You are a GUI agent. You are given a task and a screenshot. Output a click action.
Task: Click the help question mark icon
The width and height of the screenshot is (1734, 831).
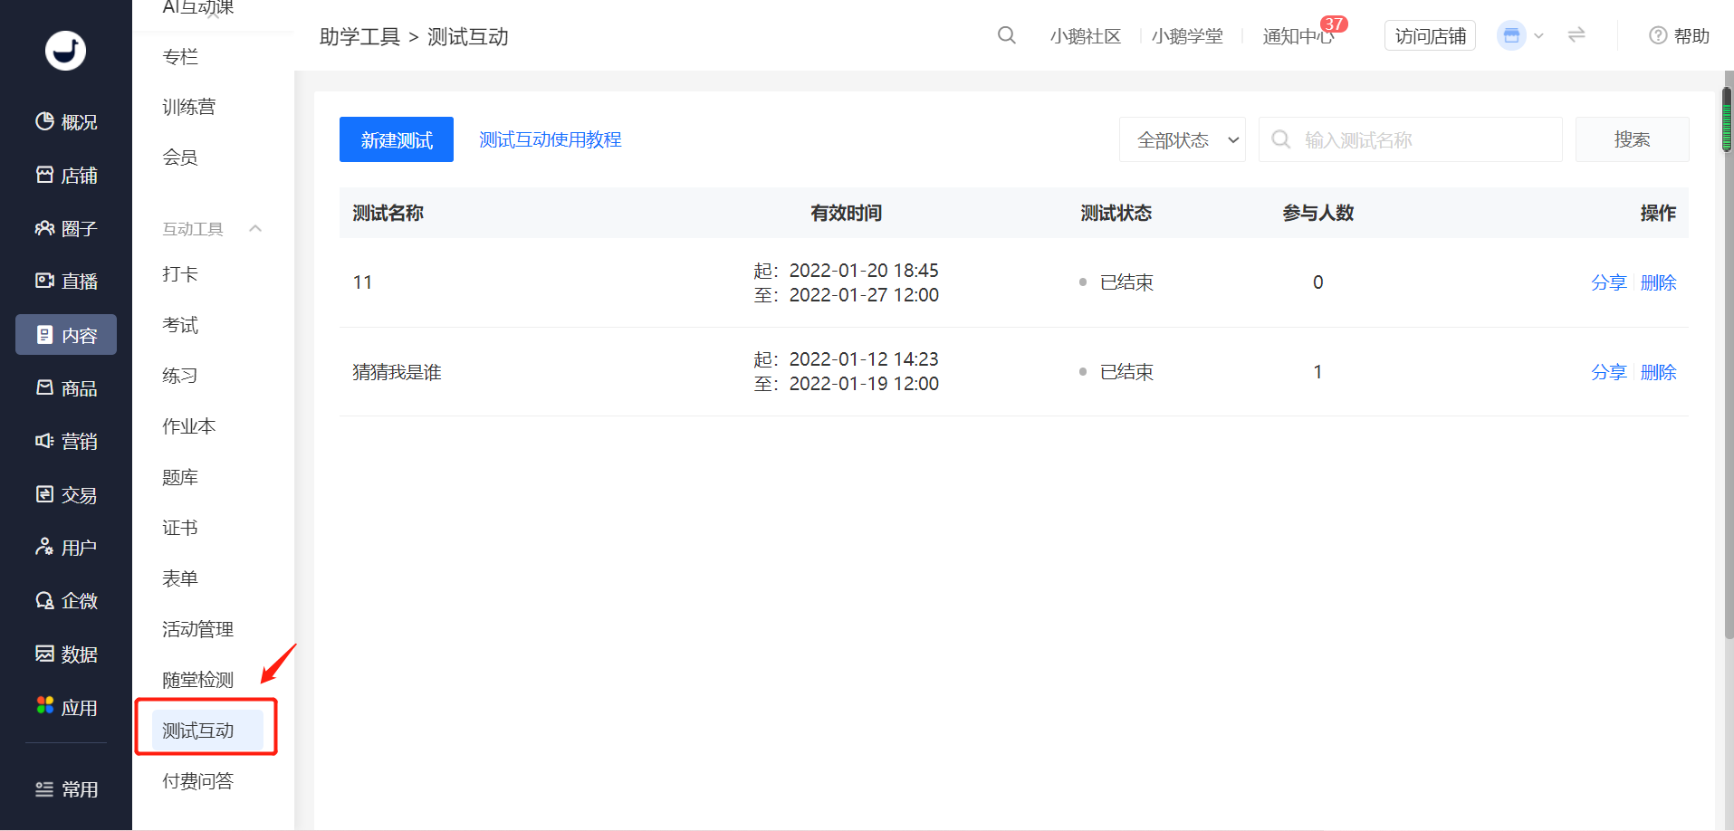click(1658, 35)
